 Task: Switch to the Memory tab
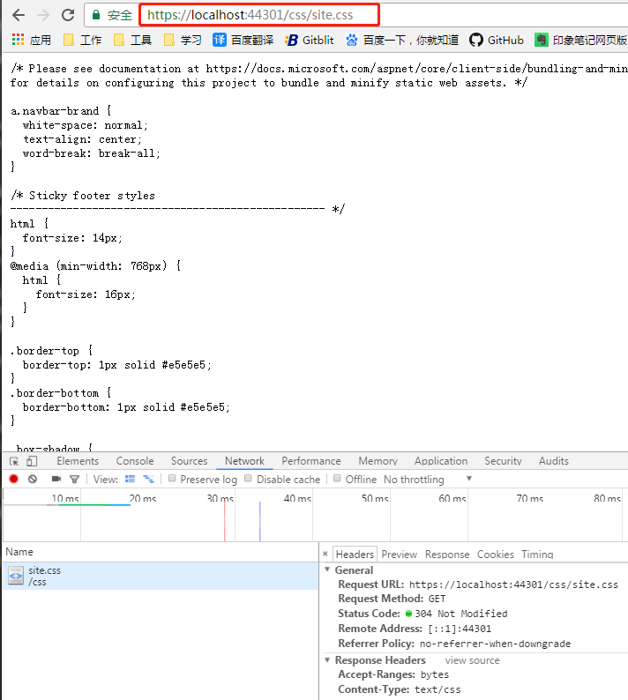tap(378, 461)
